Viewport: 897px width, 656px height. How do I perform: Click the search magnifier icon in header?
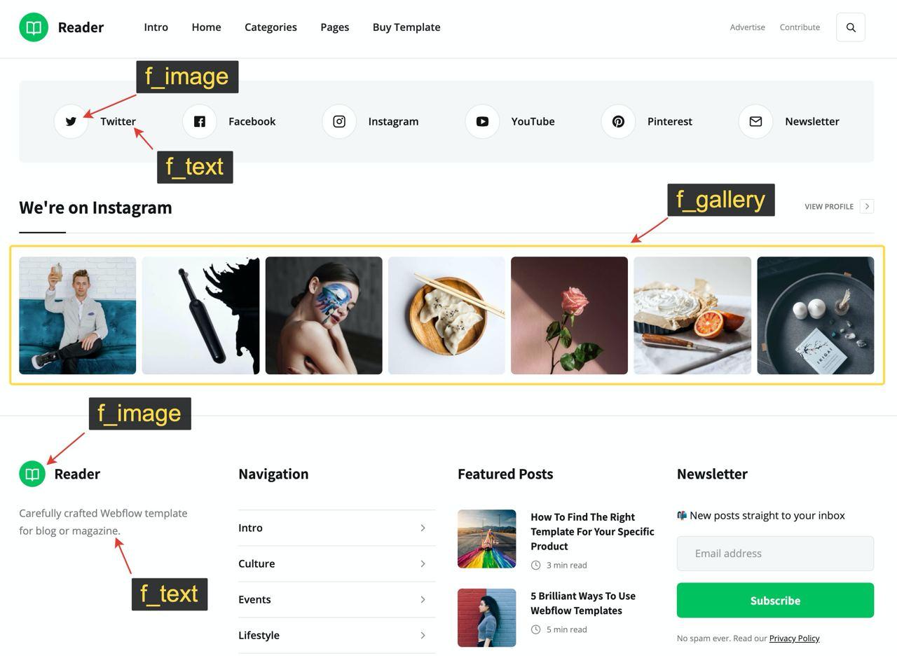(851, 27)
